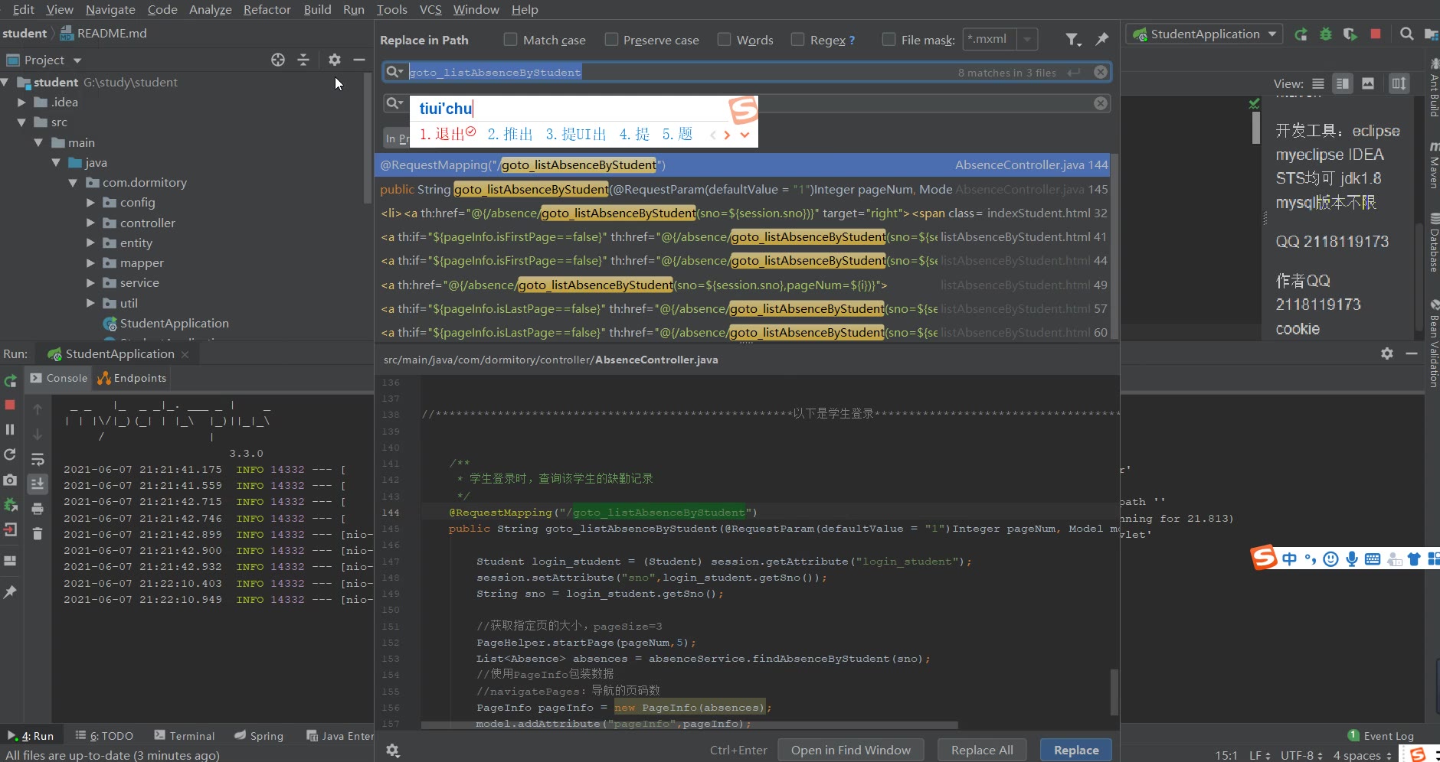Open settings gear in Replace dialog footer

[x=393, y=751]
